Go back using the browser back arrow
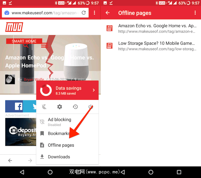This screenshot has width=201, height=178. (x=10, y=160)
